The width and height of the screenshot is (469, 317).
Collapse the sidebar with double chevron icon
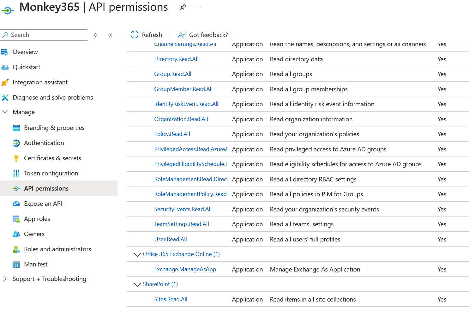(x=110, y=35)
